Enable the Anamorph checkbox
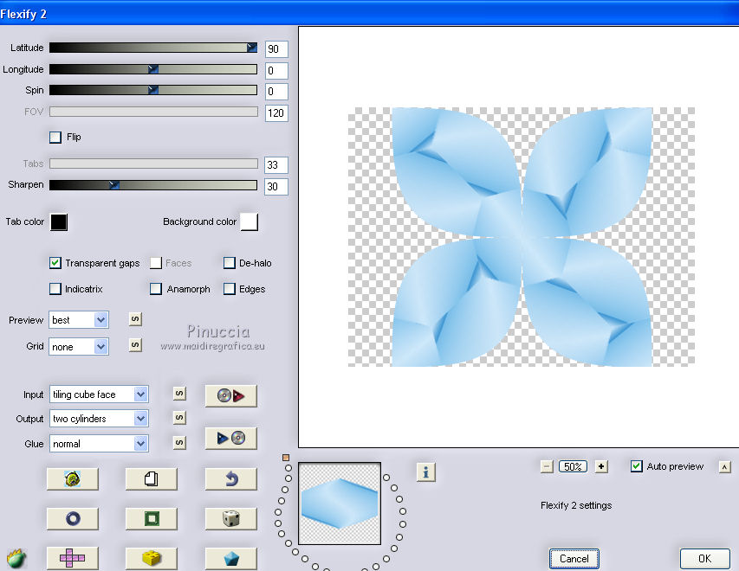The width and height of the screenshot is (739, 571). pos(156,289)
